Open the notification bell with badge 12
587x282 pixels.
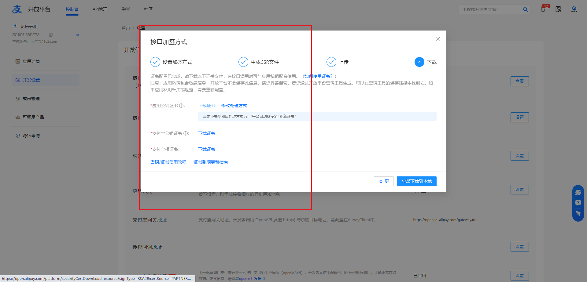543,9
